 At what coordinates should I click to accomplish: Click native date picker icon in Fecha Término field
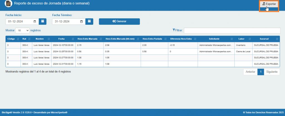point(82,22)
